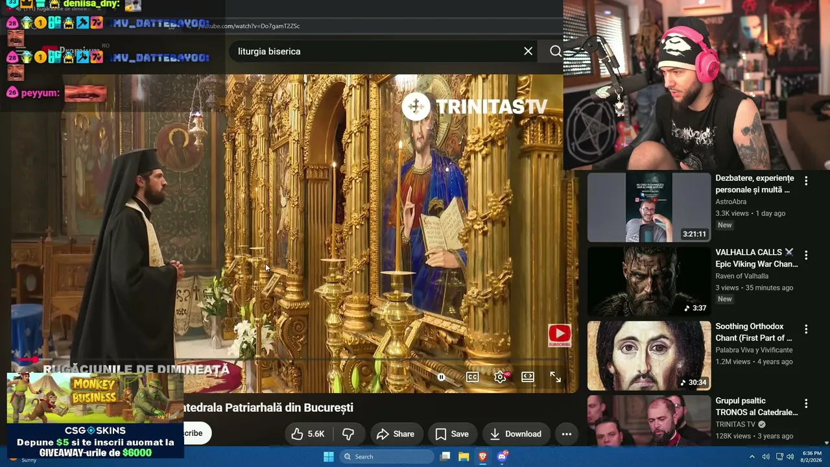
Task: Dislike this video
Action: (x=348, y=434)
